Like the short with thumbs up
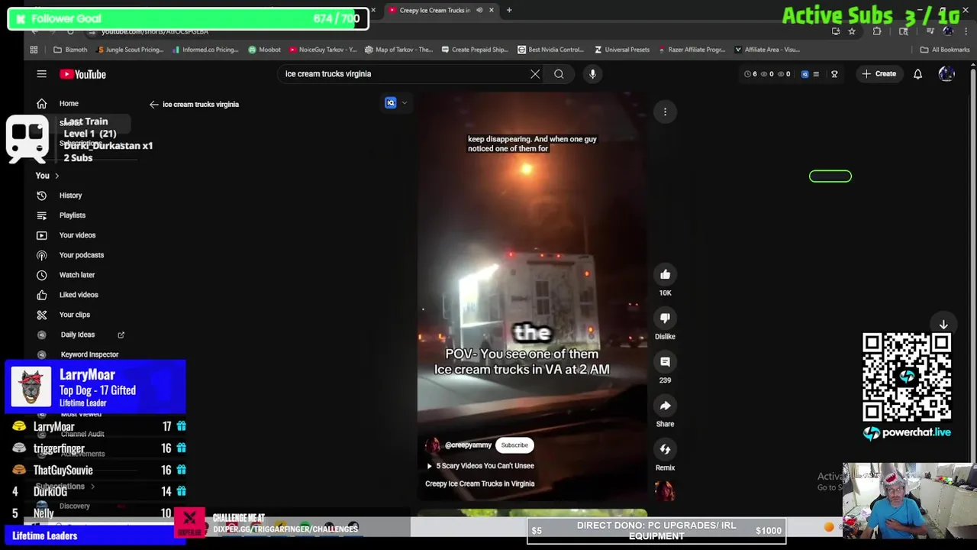This screenshot has width=977, height=550. [x=665, y=274]
